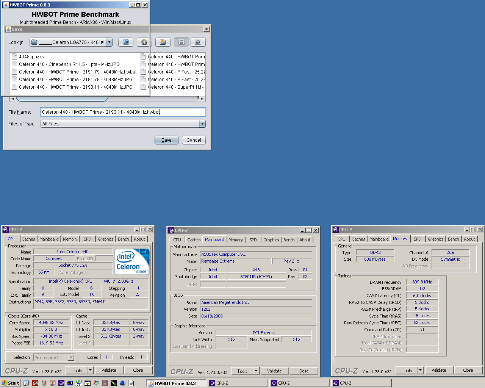Click the HWBOT Prime 0.8.3 title bar icon

(x=6, y=5)
